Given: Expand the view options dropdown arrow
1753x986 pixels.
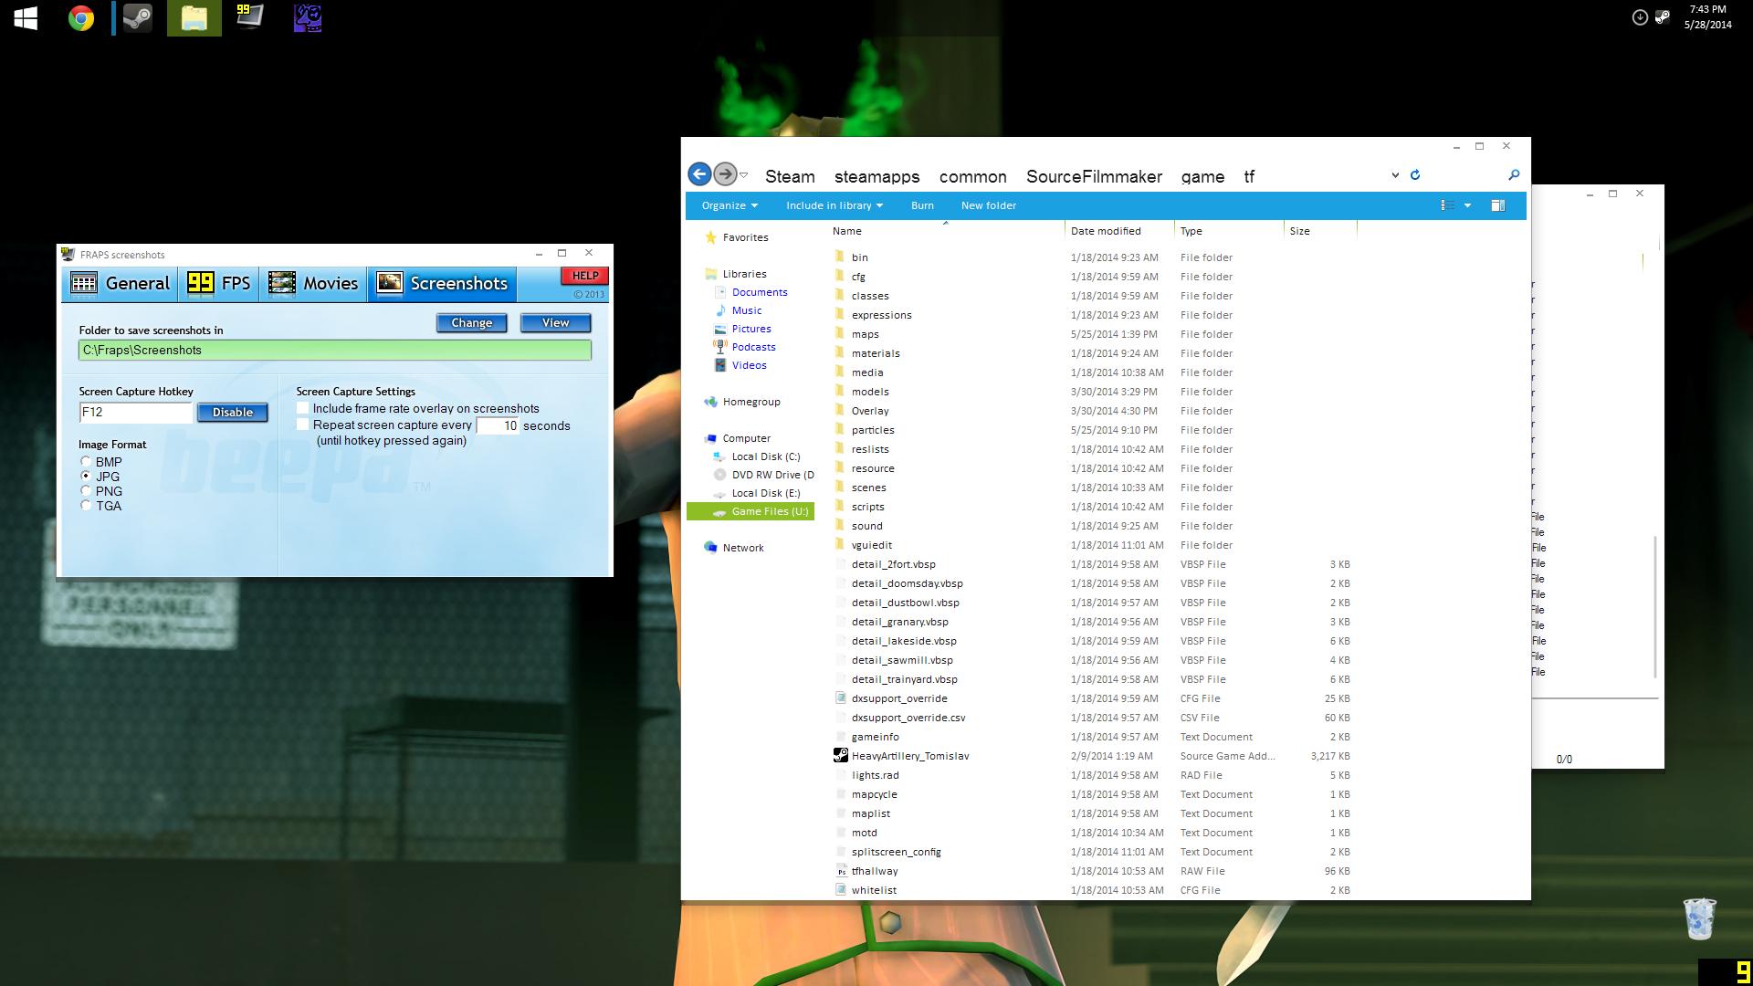Looking at the screenshot, I should (1467, 205).
